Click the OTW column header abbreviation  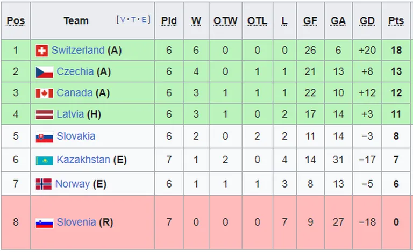[x=225, y=21]
